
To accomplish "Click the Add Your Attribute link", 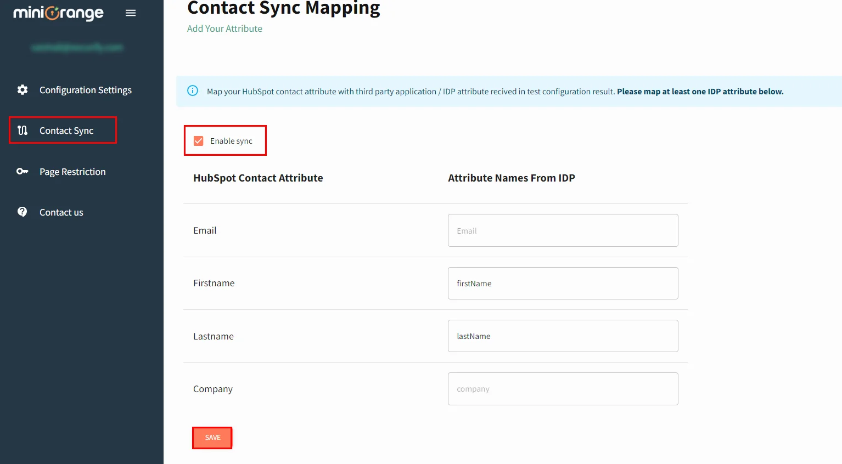I will [x=224, y=29].
